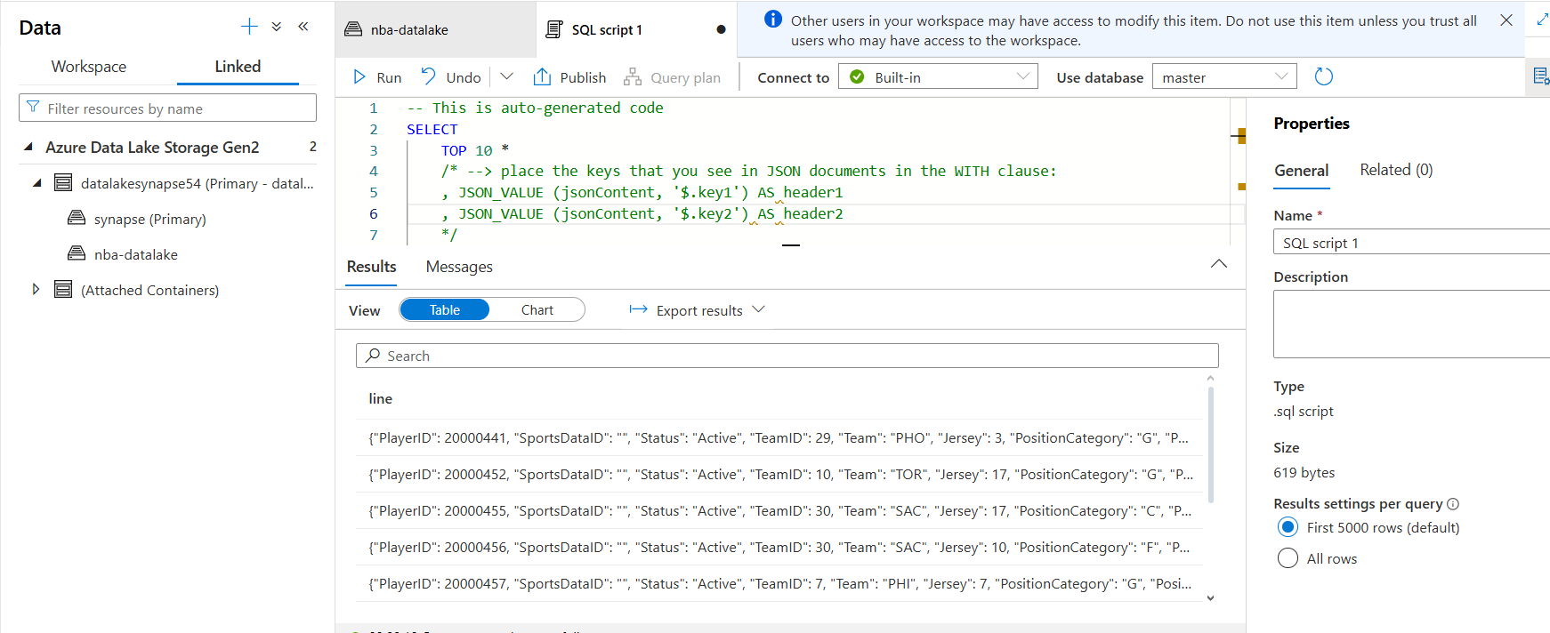Viewport: 1550px width, 633px height.
Task: Open the General properties tab
Action: click(1302, 171)
